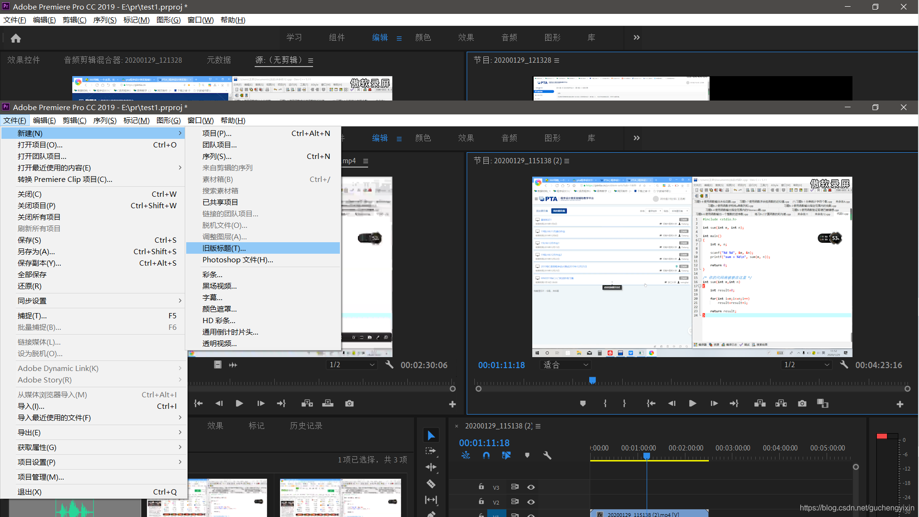The width and height of the screenshot is (919, 517).
Task: Add marker in timeline panel
Action: [527, 455]
